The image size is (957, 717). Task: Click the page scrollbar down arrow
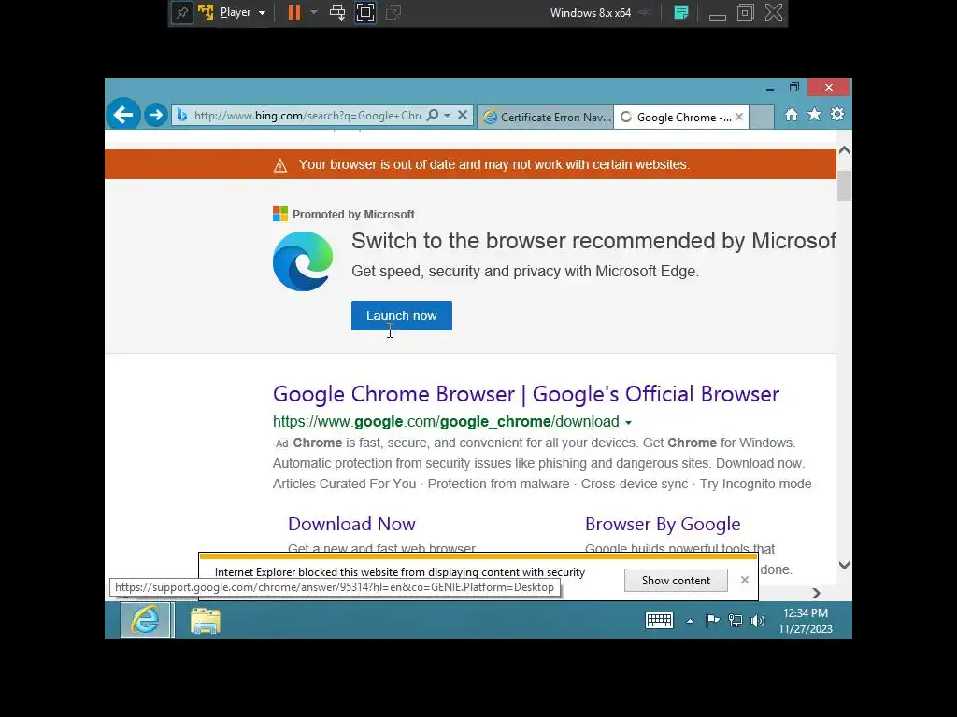pos(844,565)
